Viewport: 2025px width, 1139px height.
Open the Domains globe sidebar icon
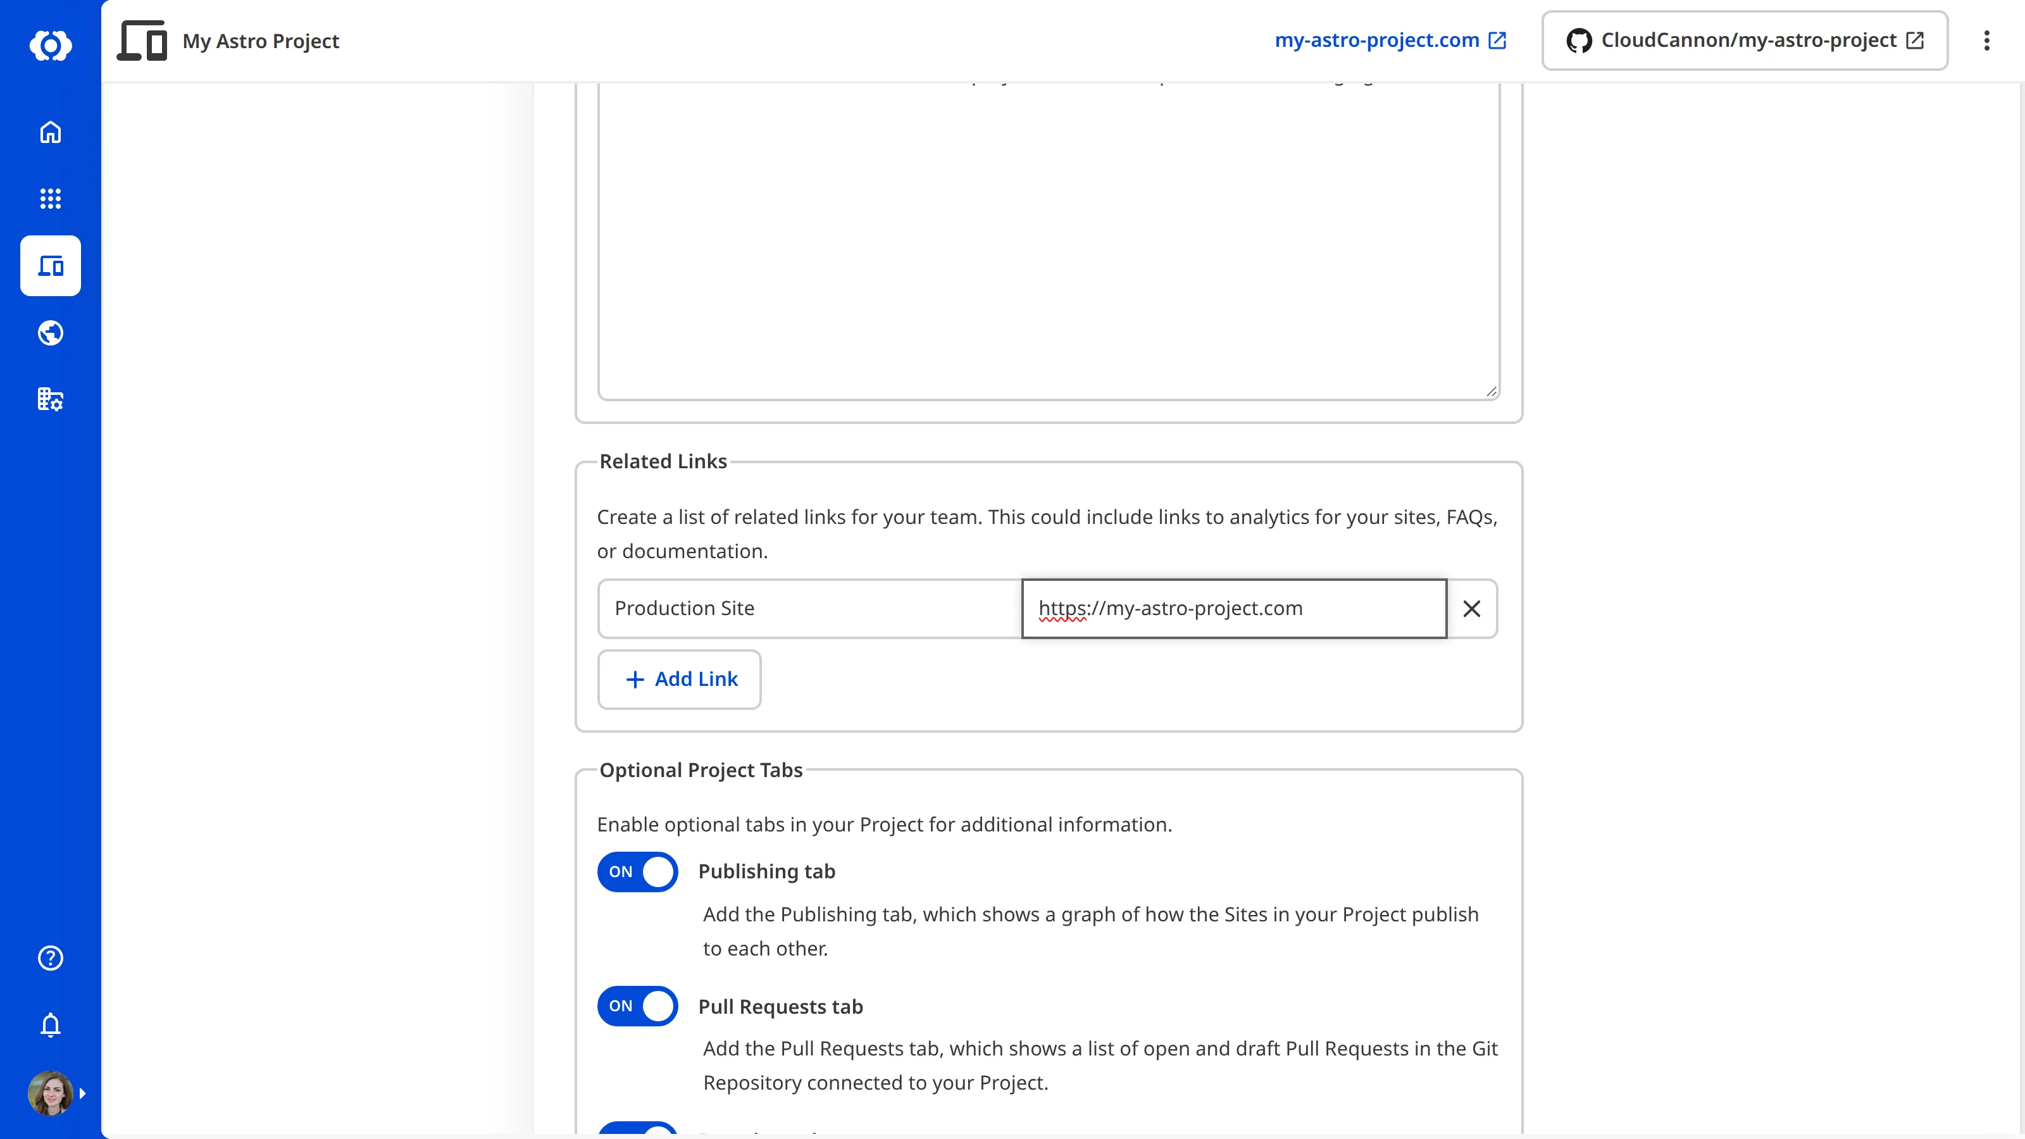(51, 333)
